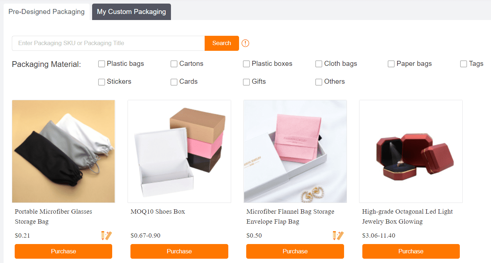Screen dimensions: 491x263
Task: Select the Tags packaging material
Action: click(463, 64)
